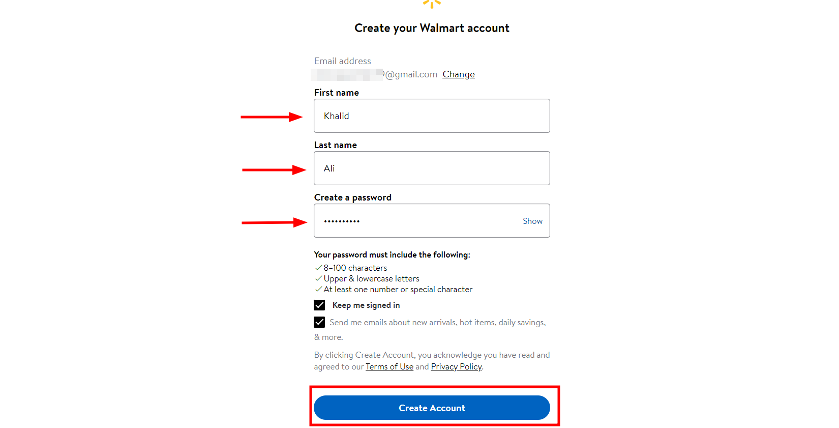The height and width of the screenshot is (428, 839).
Task: Click the checkmark beside "Upper & lowercase letters"
Action: click(x=319, y=278)
